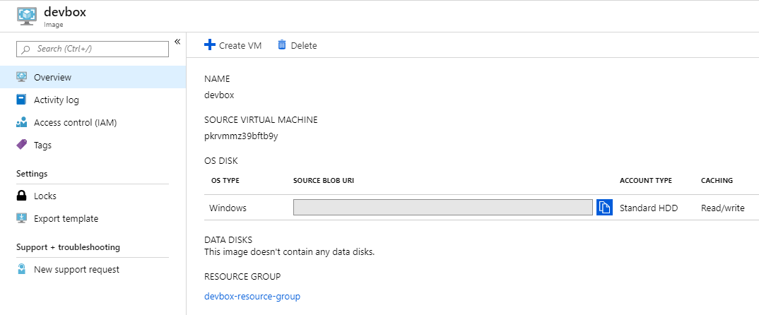Image resolution: width=759 pixels, height=315 pixels.
Task: Click the purple Tags icon
Action: 21,145
